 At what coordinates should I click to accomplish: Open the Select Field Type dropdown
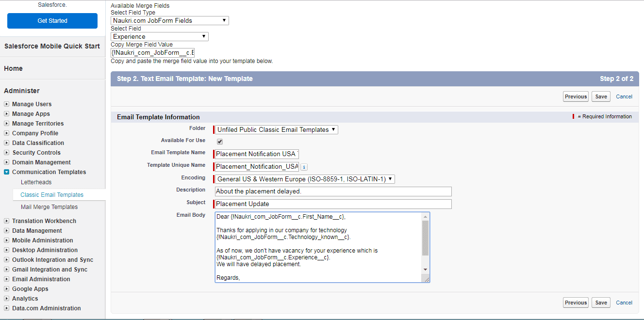(170, 20)
